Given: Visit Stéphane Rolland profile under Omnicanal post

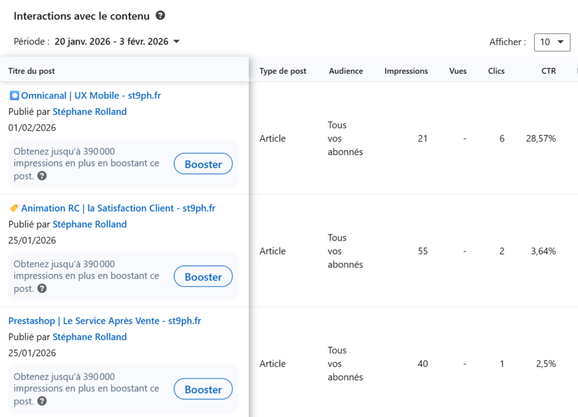Looking at the screenshot, I should click(x=89, y=111).
